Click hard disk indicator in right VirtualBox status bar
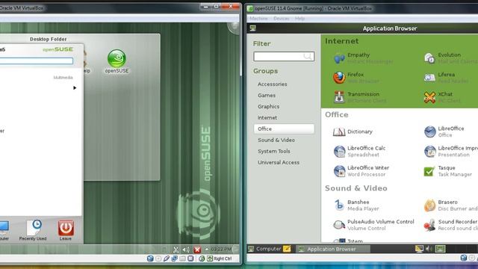 click(x=464, y=258)
